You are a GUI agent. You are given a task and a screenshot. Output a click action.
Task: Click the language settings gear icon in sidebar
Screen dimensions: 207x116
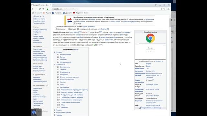coord(47,85)
